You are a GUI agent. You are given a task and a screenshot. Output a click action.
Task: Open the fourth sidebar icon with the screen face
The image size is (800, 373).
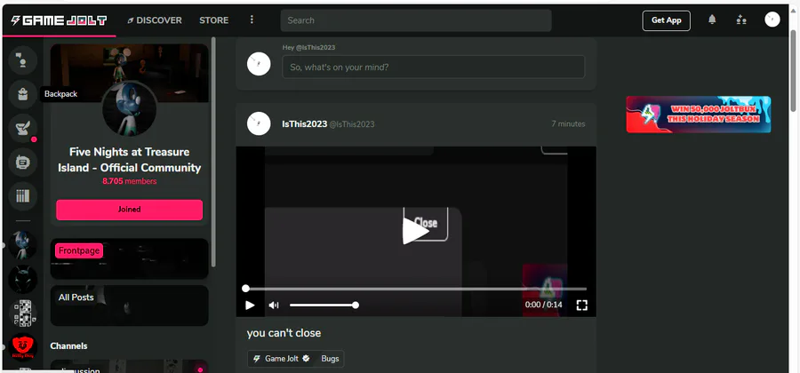point(23,162)
